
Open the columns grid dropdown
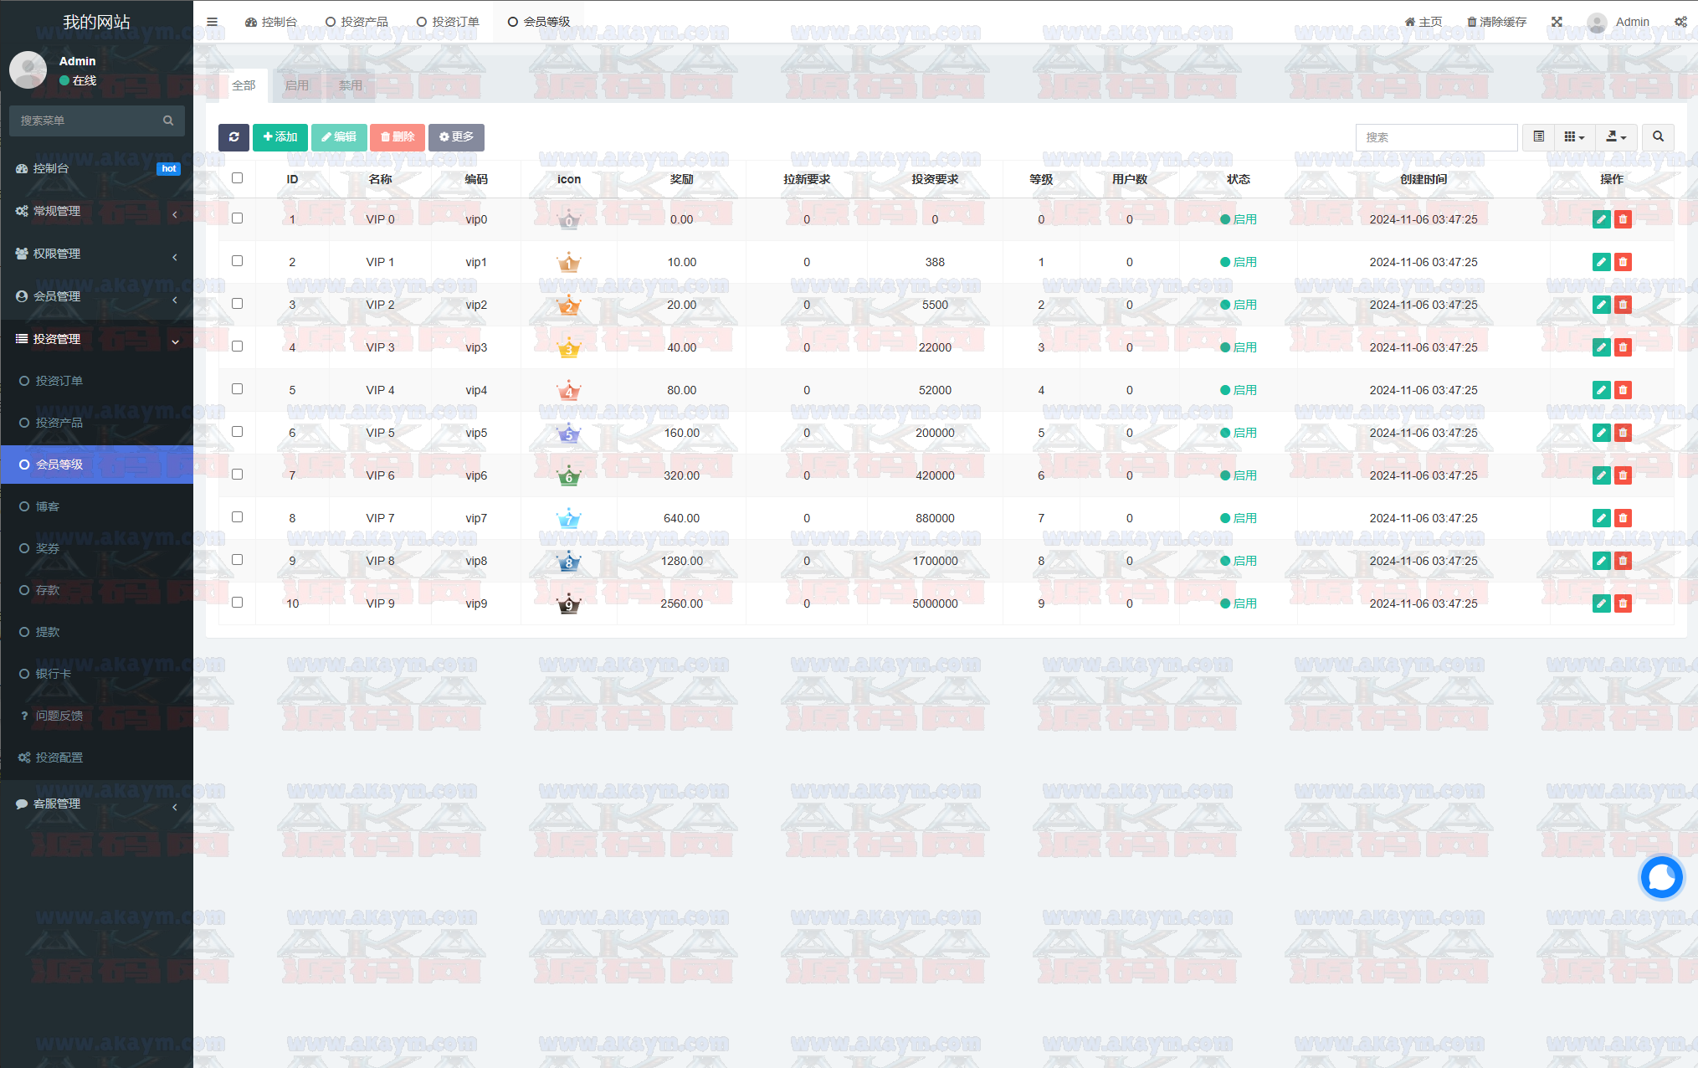point(1574,137)
